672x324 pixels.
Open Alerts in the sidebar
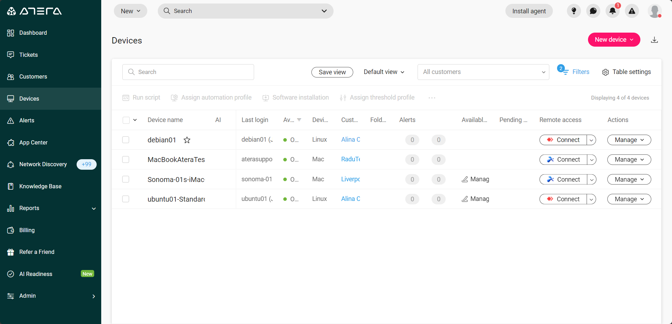[x=51, y=121]
